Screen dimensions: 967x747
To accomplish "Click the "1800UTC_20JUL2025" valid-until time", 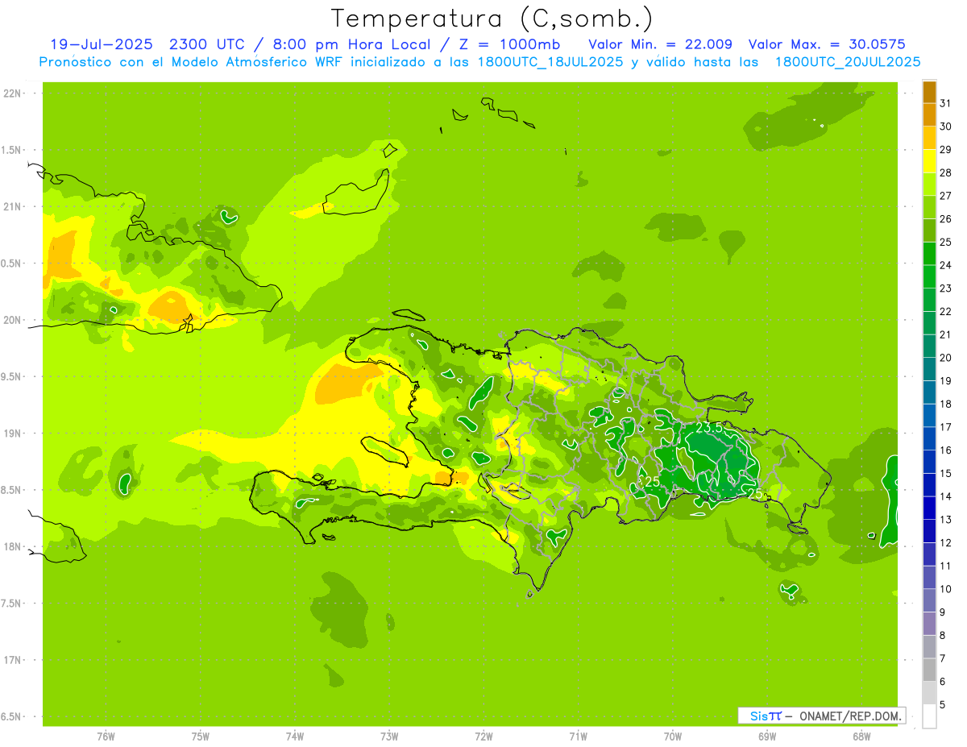I will tap(848, 62).
